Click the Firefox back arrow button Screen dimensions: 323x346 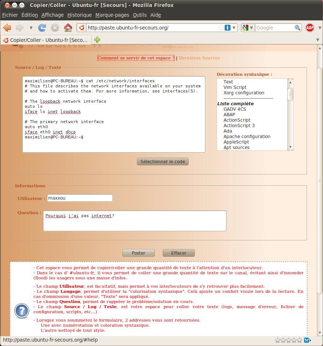pos(7,28)
